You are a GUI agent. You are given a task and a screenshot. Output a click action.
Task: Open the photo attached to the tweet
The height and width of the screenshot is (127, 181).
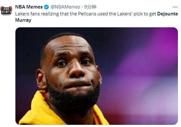tap(97, 76)
